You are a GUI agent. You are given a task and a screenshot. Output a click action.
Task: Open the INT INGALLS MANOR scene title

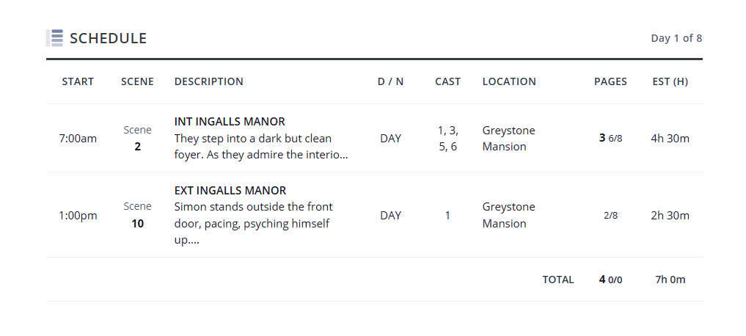(x=230, y=121)
